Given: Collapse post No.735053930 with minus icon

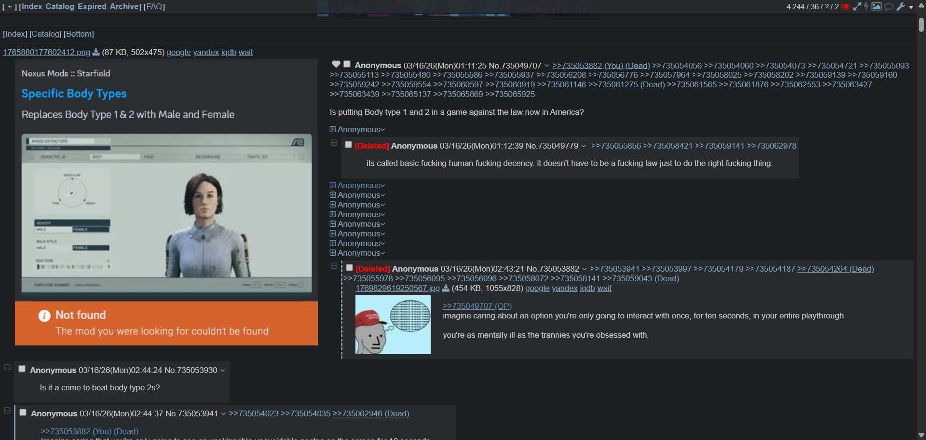Looking at the screenshot, I should coord(7,367).
